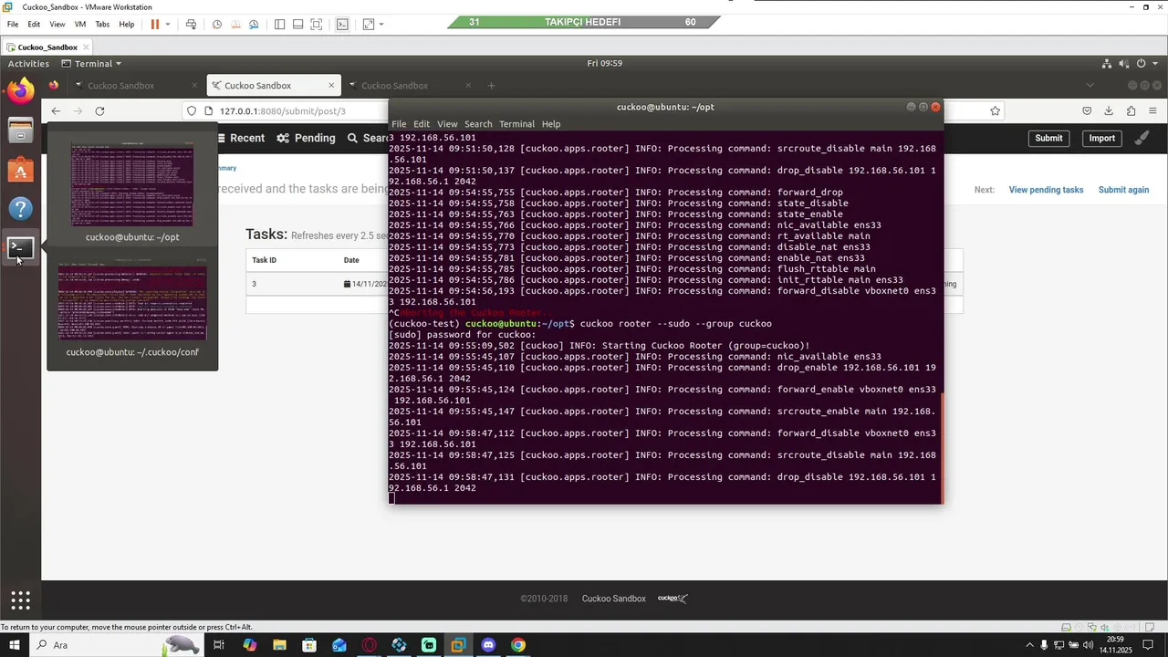
Task: Open Pending in Cuckoo navigation bar
Action: pos(308,139)
